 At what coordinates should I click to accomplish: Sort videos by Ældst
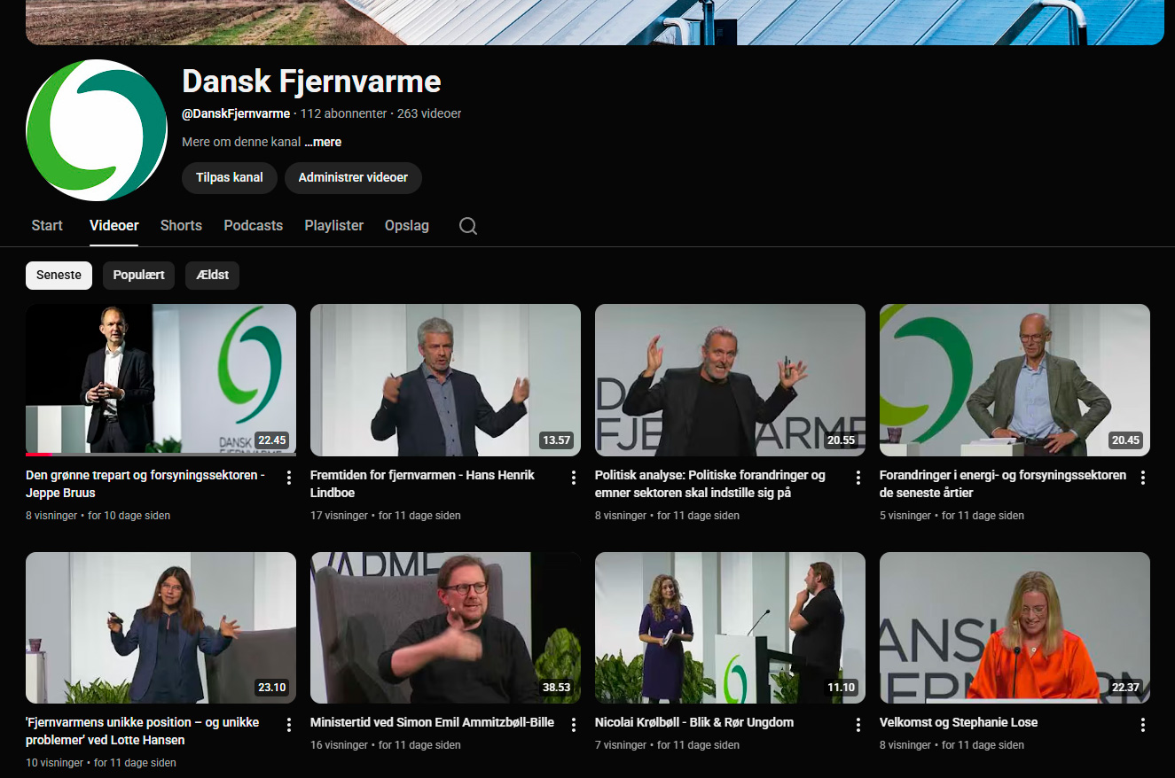pyautogui.click(x=212, y=276)
